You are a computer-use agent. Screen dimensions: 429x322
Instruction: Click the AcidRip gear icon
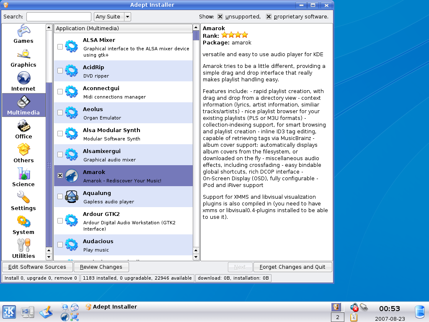(72, 70)
